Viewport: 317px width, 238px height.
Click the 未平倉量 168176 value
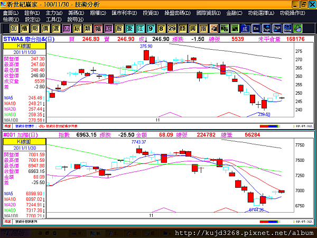coord(295,39)
